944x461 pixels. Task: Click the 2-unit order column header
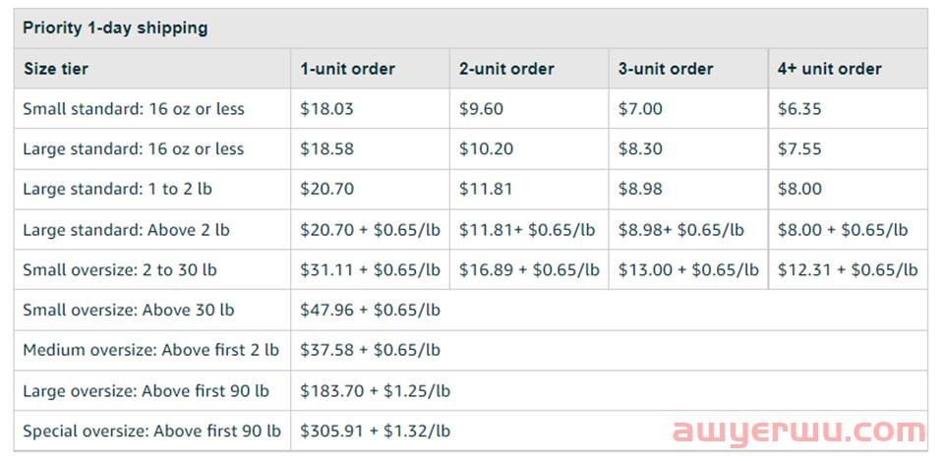[x=506, y=69]
